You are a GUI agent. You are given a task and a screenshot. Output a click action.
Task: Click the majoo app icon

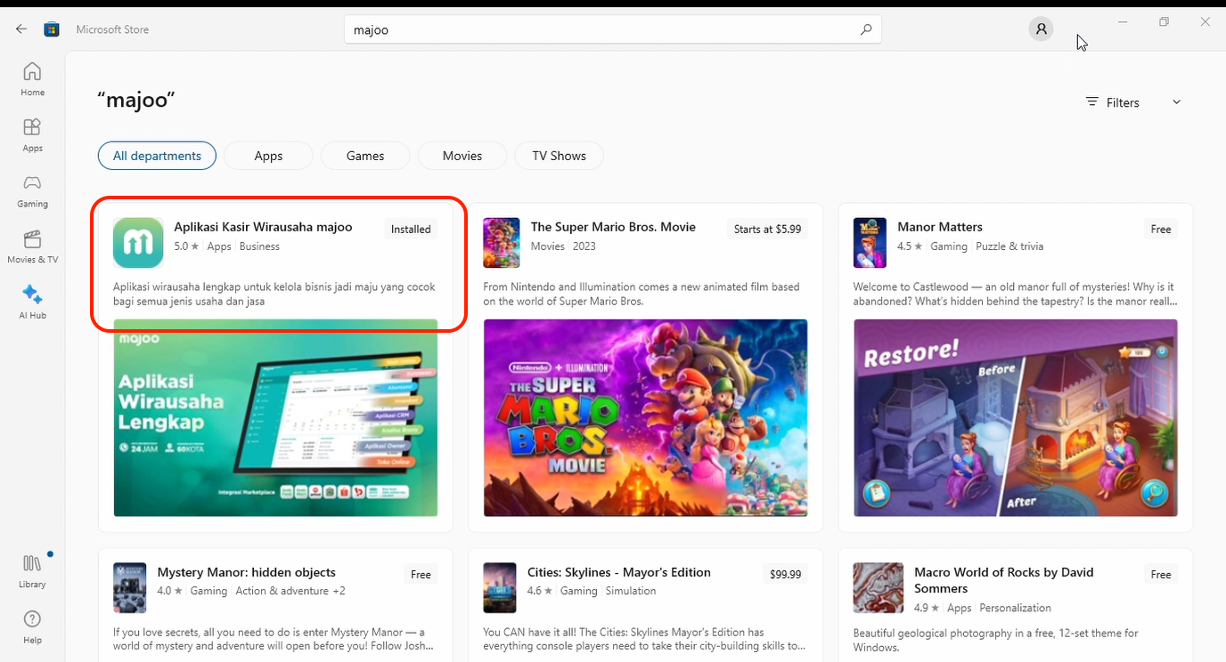(138, 242)
